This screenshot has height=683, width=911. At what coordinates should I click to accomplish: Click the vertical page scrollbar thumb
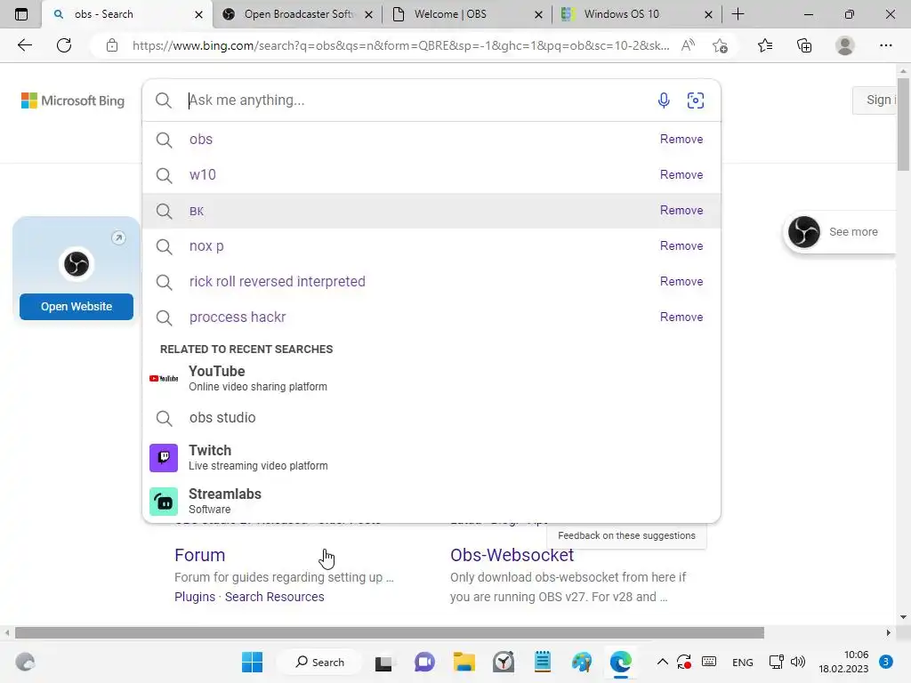point(903,125)
